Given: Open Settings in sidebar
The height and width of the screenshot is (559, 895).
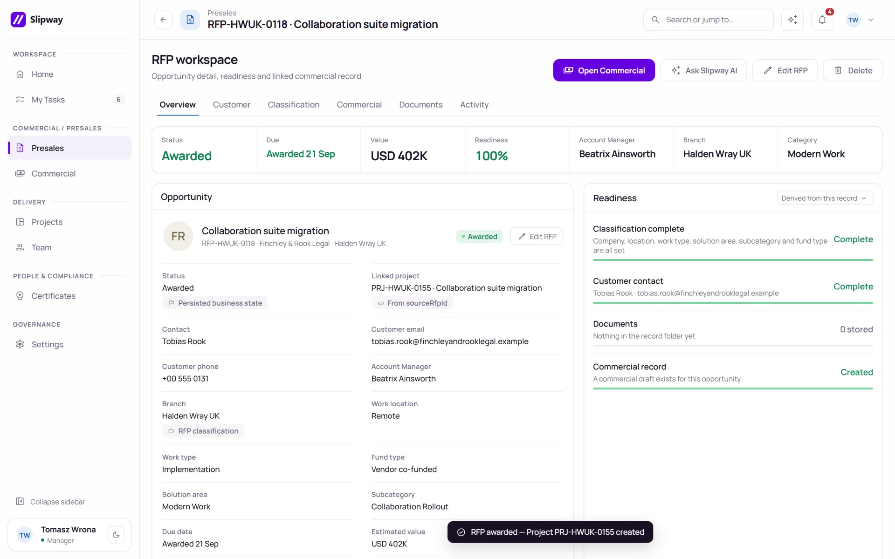Looking at the screenshot, I should click(69, 344).
